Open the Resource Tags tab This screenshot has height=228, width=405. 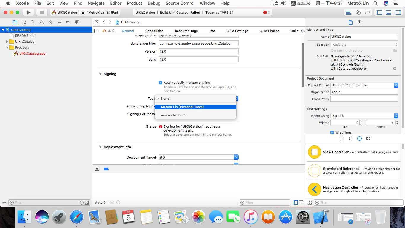(x=186, y=31)
